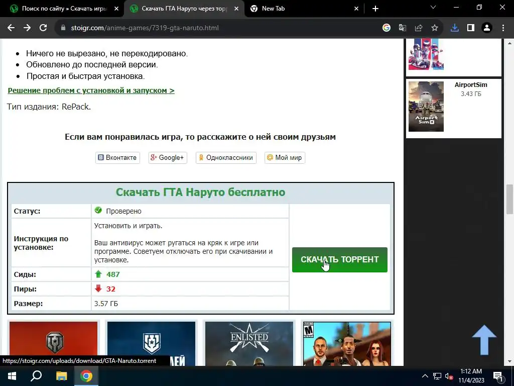Image resolution: width=514 pixels, height=386 pixels.
Task: Click the page vertical scrollbar thumb
Action: (509, 199)
